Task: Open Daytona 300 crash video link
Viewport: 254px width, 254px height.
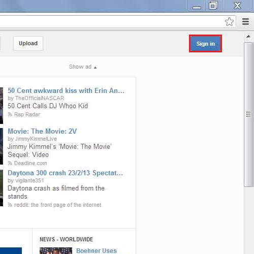Action: point(66,173)
